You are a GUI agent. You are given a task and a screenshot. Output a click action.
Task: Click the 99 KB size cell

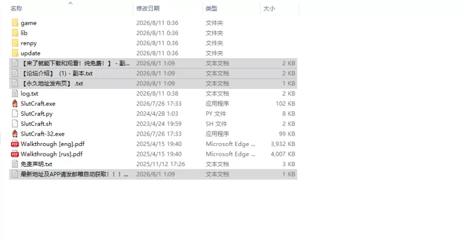(x=287, y=134)
